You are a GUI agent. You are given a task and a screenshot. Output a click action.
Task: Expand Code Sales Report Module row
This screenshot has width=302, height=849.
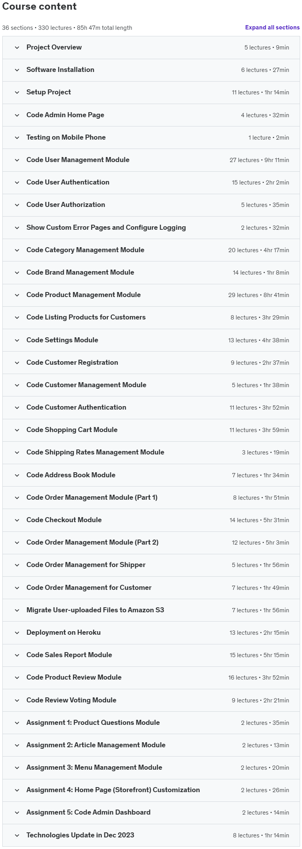[x=151, y=655]
